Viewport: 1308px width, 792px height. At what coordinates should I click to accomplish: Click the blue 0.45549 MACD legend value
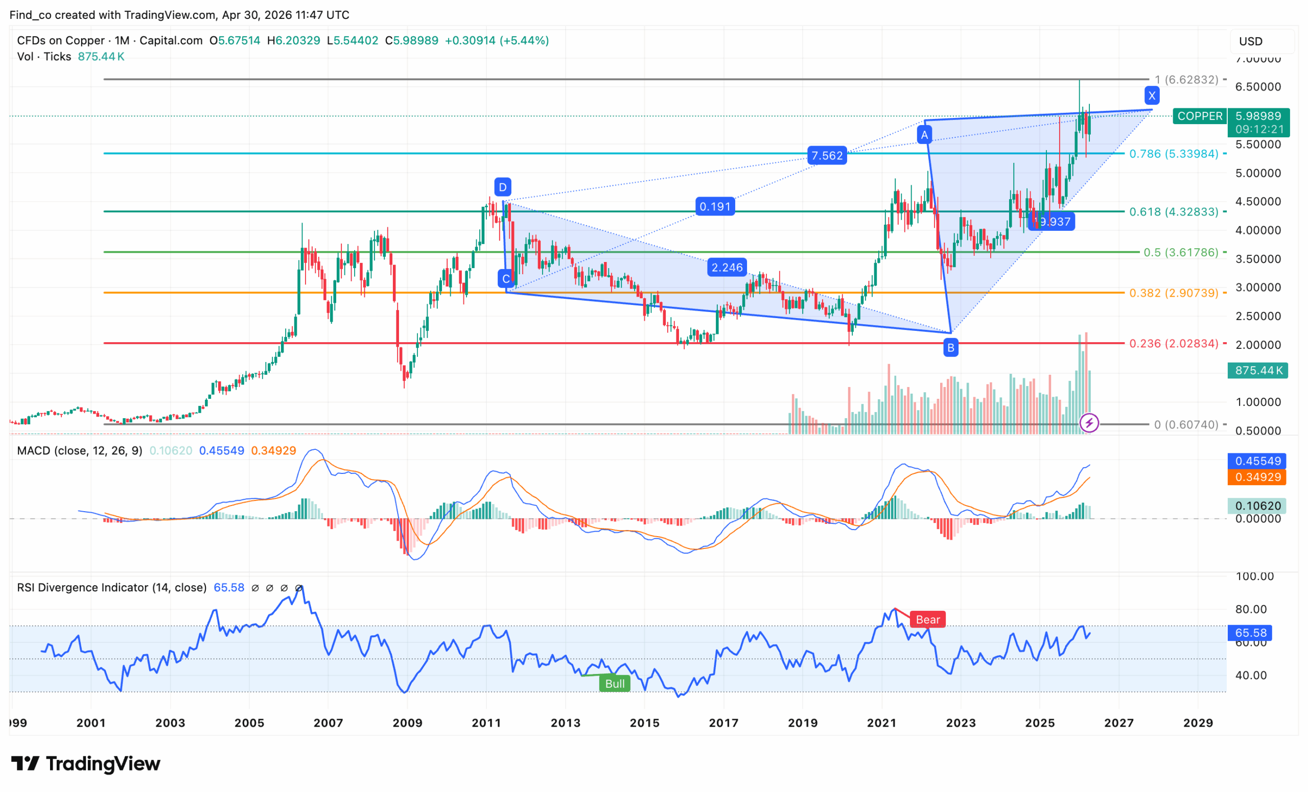(221, 450)
